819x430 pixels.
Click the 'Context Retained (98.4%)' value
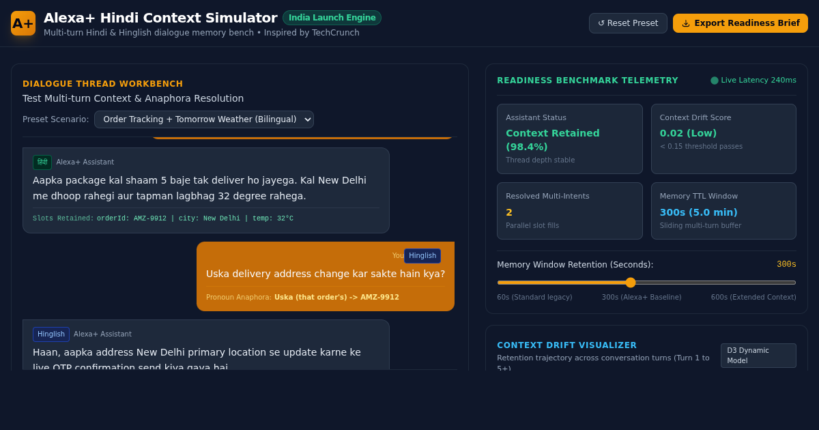553,140
